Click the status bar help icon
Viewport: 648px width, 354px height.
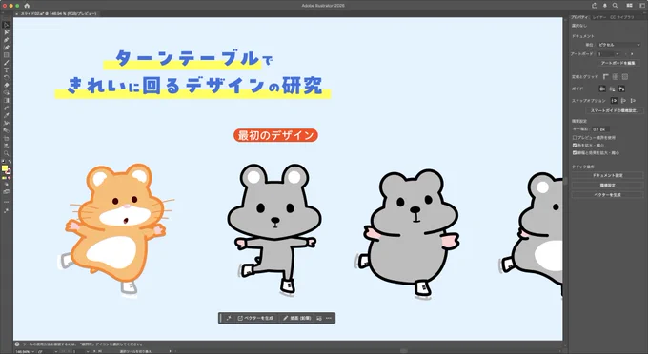(x=17, y=344)
